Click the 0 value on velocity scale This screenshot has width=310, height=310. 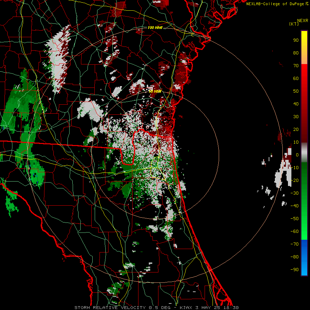pos(297,155)
